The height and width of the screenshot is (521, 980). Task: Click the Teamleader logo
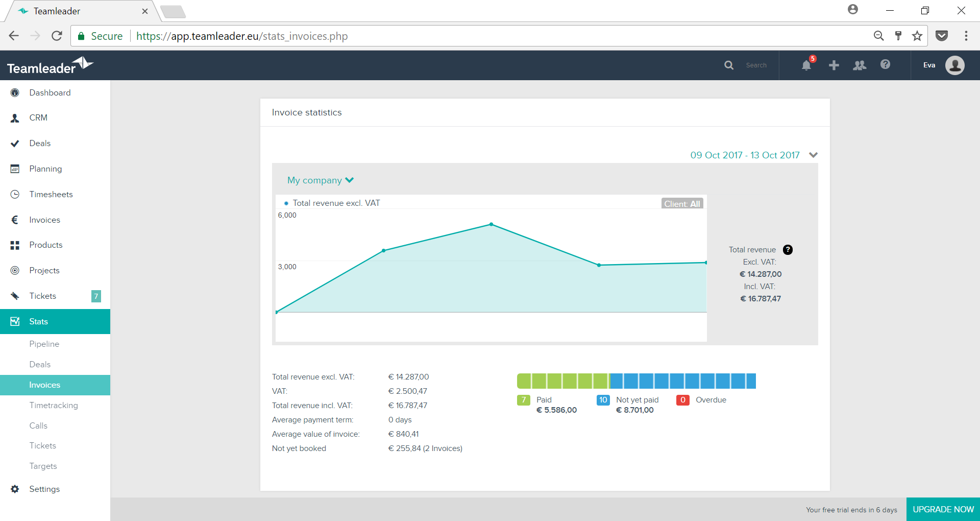(50, 66)
